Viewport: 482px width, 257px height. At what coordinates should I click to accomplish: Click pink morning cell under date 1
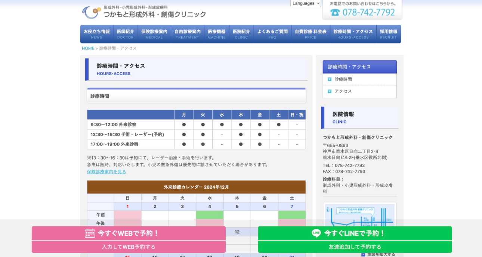click(127, 215)
